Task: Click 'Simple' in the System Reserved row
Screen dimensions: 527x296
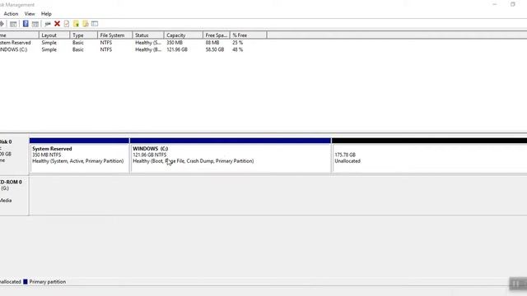Action: 49,43
